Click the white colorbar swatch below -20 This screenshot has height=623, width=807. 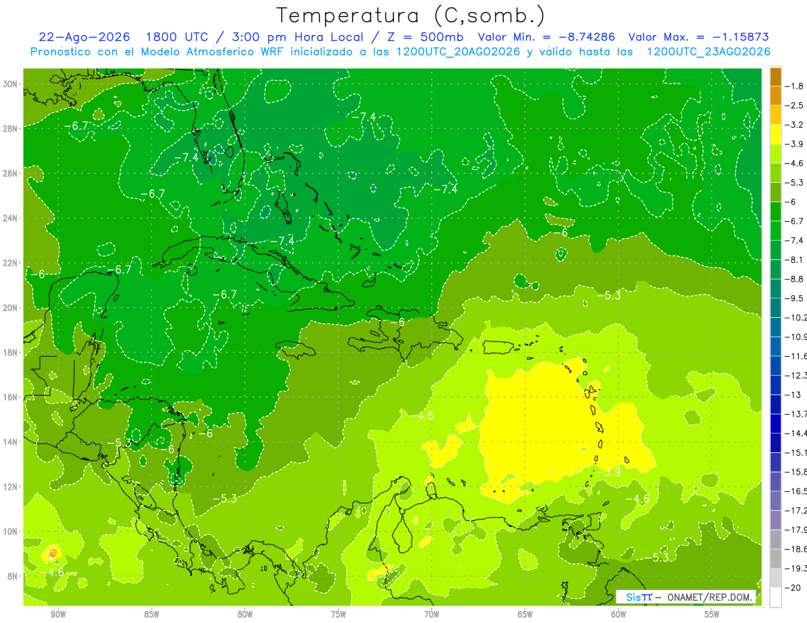[x=775, y=597]
